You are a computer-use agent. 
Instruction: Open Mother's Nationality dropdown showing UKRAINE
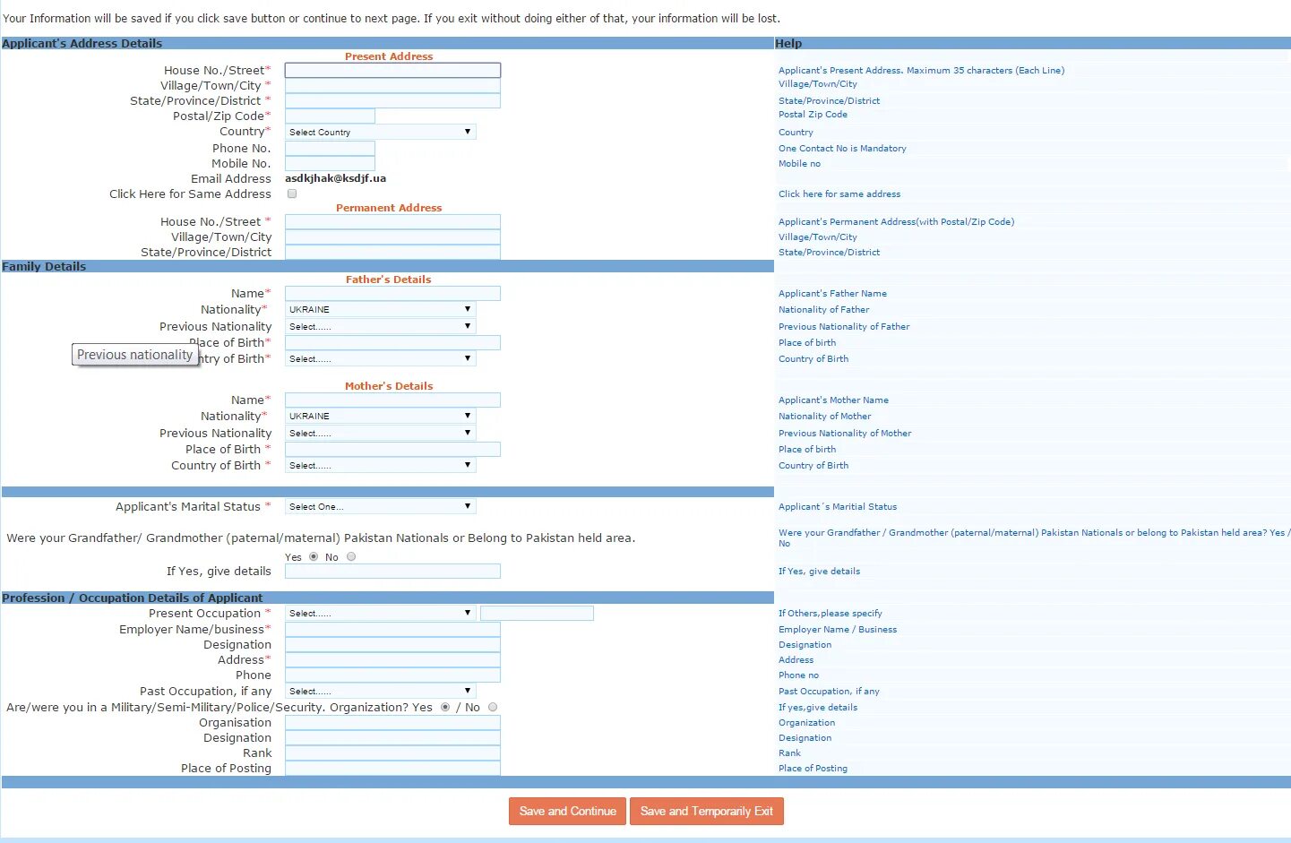tap(380, 416)
